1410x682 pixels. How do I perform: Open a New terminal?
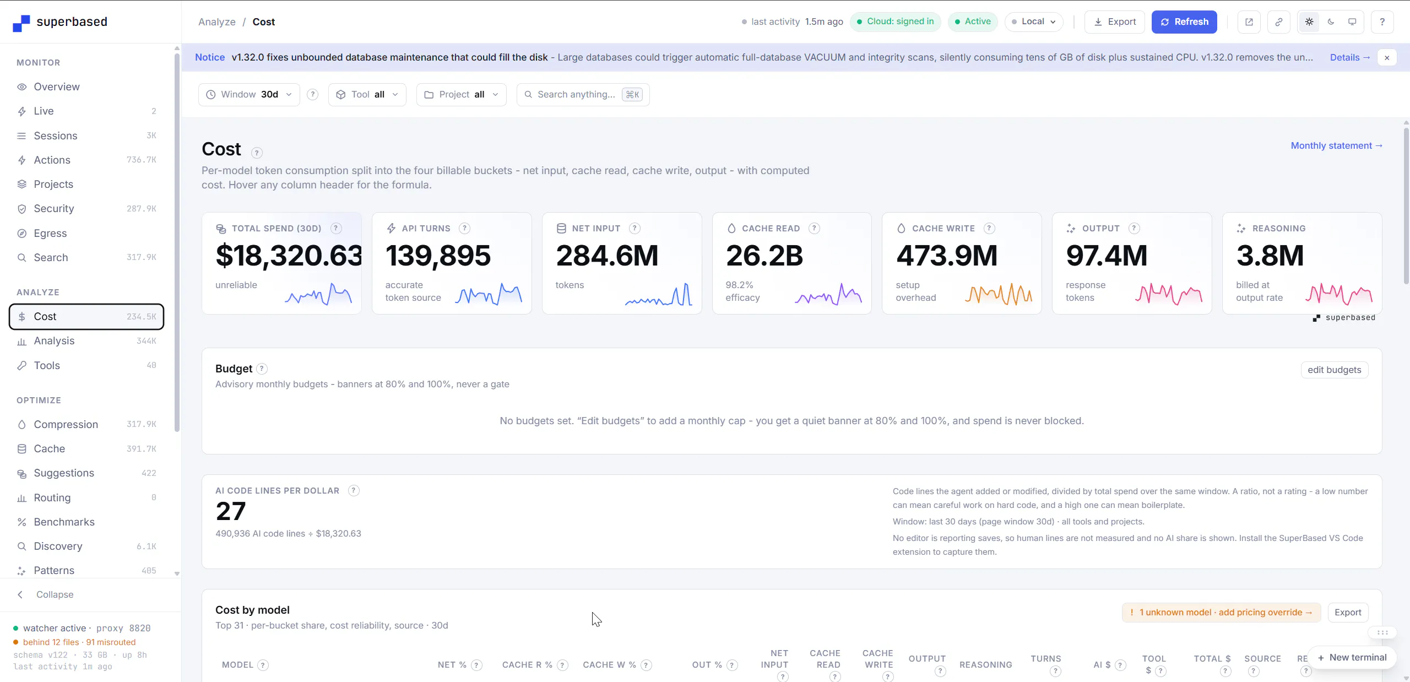(x=1352, y=657)
